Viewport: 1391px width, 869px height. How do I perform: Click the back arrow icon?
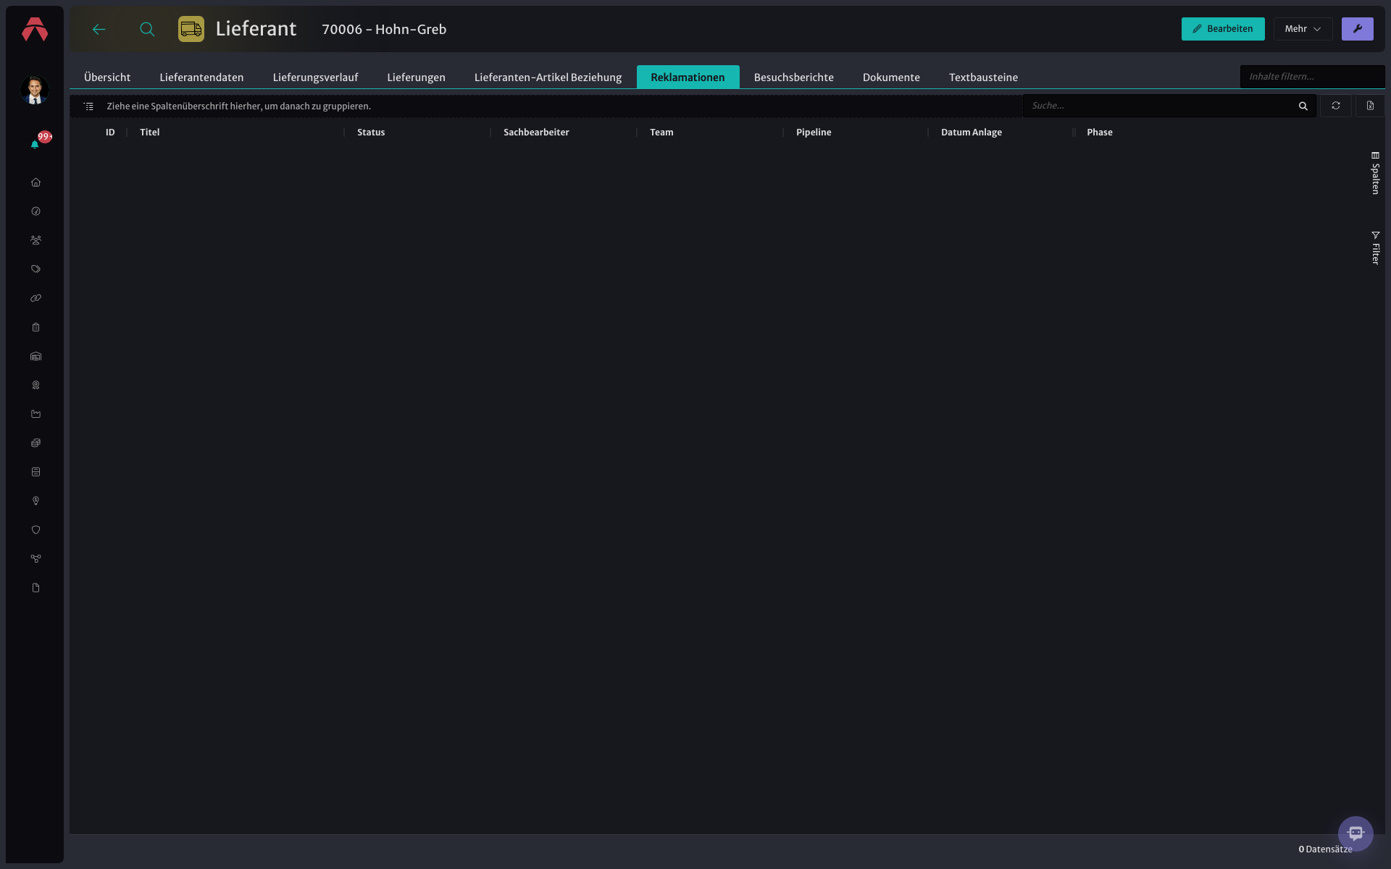point(99,29)
